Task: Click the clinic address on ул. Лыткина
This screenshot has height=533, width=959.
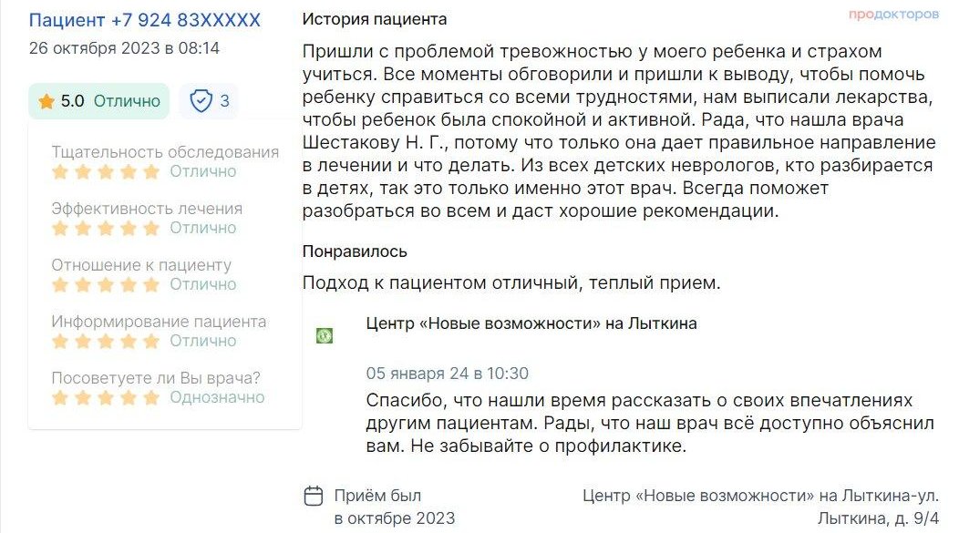Action: point(760,507)
